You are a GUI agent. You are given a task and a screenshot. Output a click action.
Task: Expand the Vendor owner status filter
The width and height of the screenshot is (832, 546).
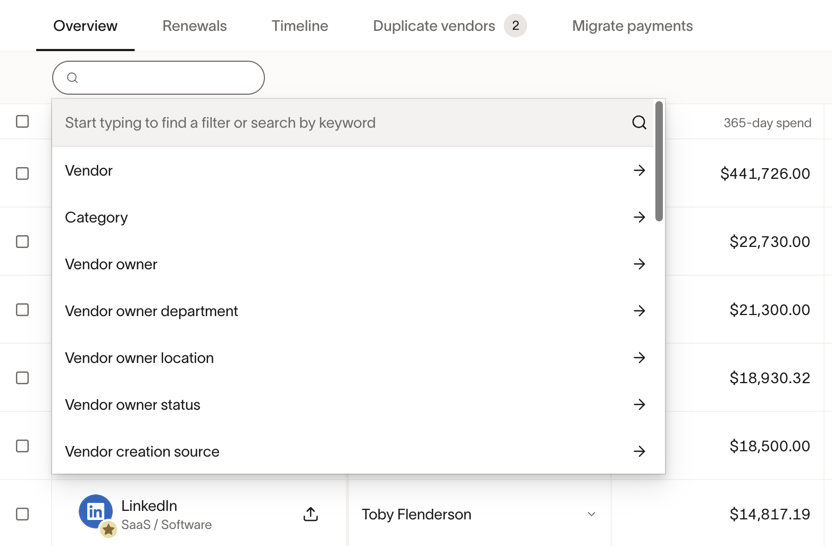click(x=639, y=404)
